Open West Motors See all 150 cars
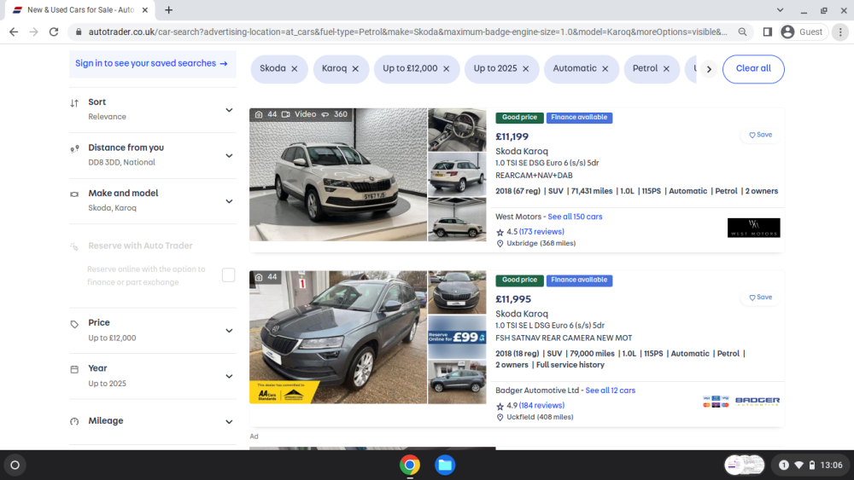Viewport: 854px width, 480px height. [575, 217]
